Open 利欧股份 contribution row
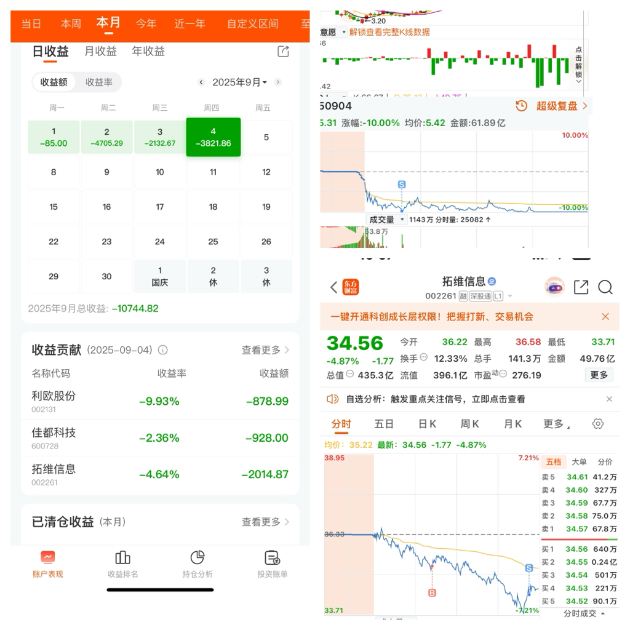The width and height of the screenshot is (630, 630). click(160, 401)
